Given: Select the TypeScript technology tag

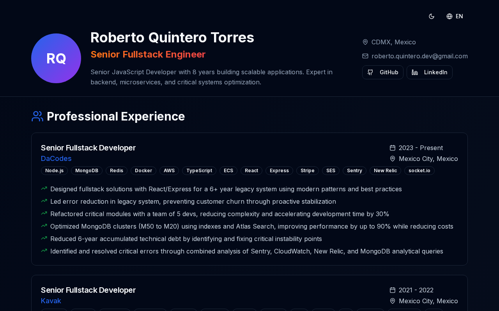Looking at the screenshot, I should (199, 171).
